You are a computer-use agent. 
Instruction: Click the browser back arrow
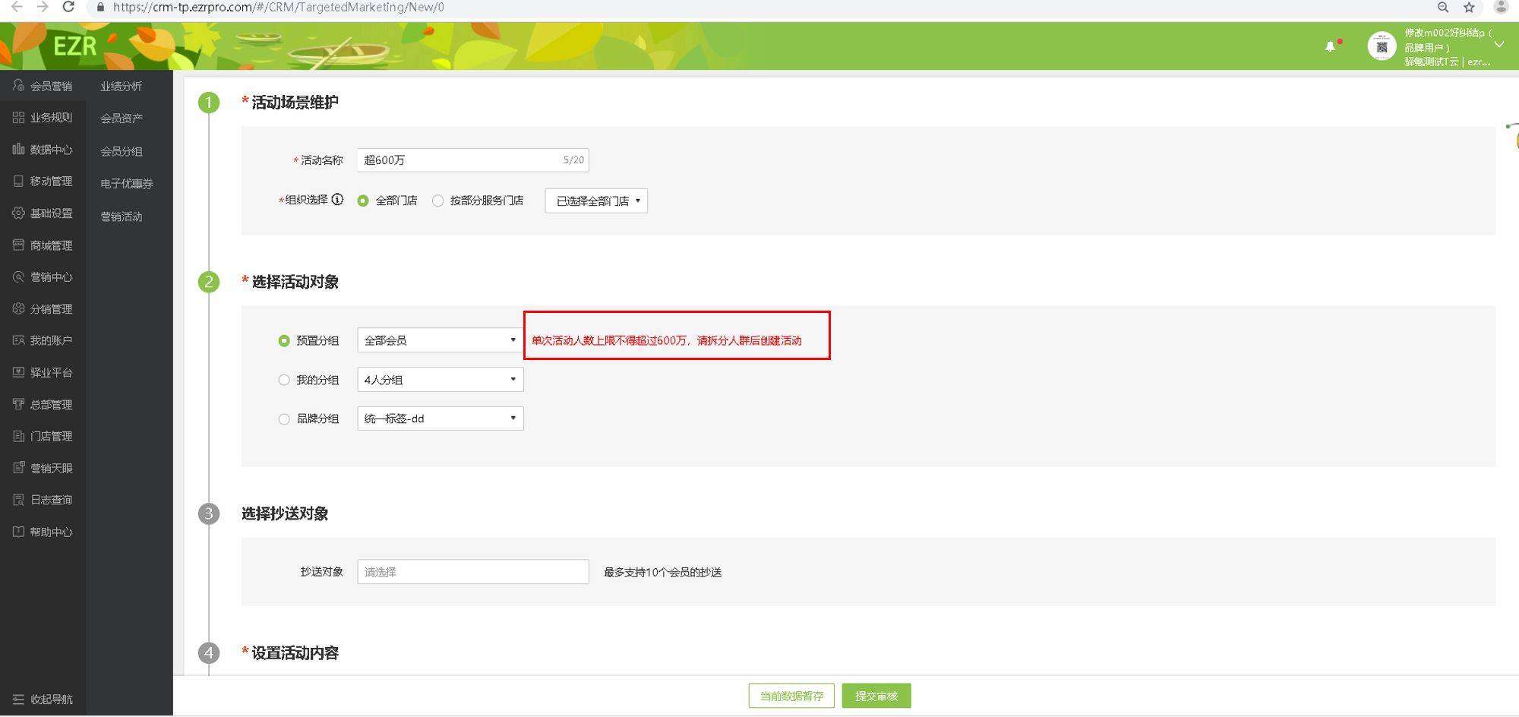pos(17,7)
